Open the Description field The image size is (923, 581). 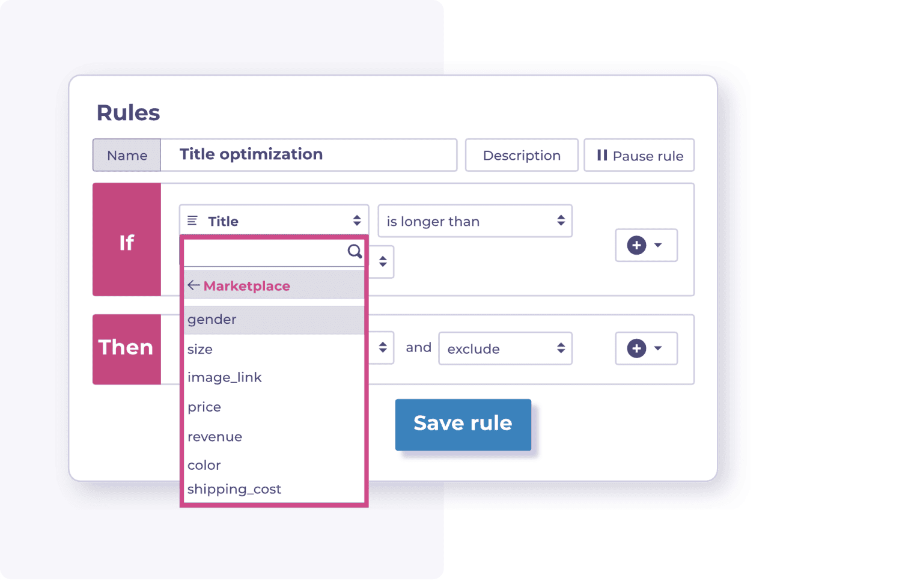521,155
